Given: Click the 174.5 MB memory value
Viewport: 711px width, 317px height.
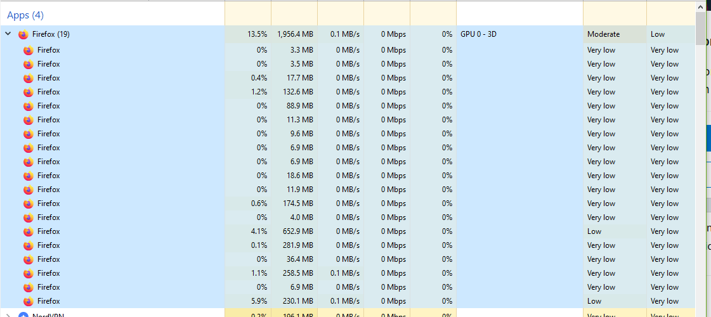Looking at the screenshot, I should (298, 204).
